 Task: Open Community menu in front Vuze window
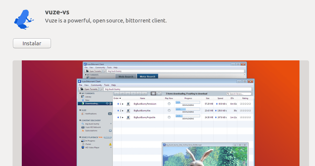point(96,85)
